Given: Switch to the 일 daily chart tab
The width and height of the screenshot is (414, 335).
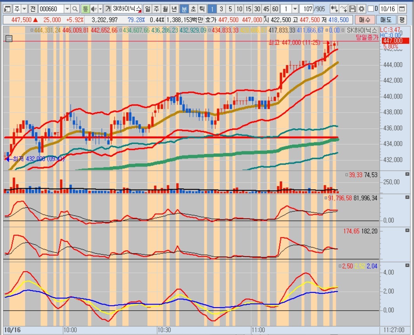Looking at the screenshot, I should tap(148, 9).
